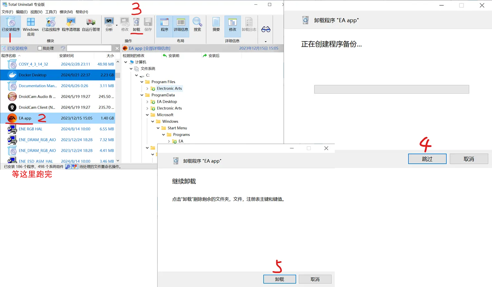Switch to the 安装后 view
The height and width of the screenshot is (287, 492).
[211, 56]
